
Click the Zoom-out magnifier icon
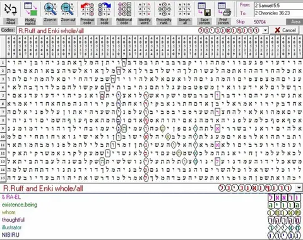[x=68, y=9]
